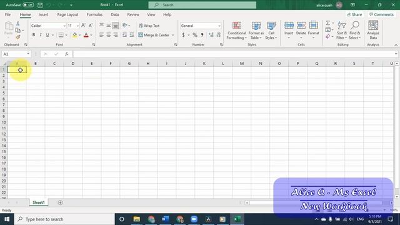Open the File tab

click(x=7, y=14)
